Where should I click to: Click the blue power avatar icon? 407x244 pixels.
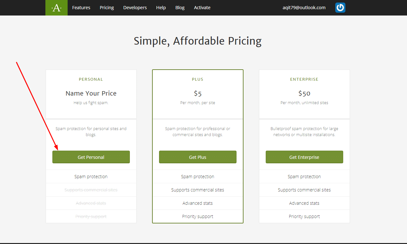[x=340, y=8]
